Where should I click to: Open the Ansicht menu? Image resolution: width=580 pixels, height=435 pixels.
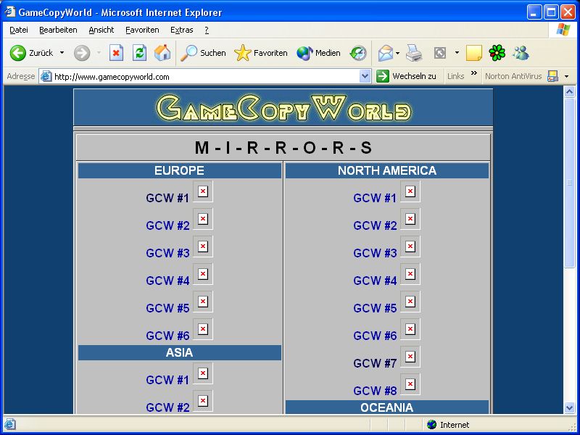coord(101,30)
